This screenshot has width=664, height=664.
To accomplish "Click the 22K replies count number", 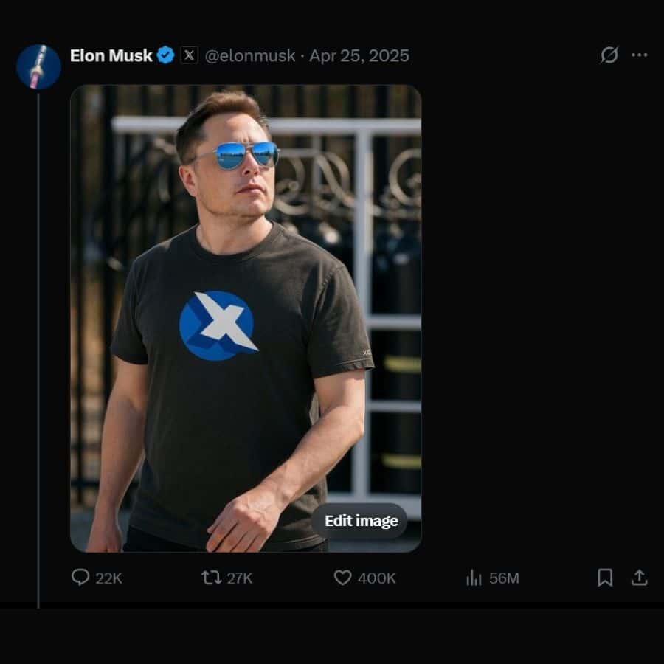I will [108, 578].
